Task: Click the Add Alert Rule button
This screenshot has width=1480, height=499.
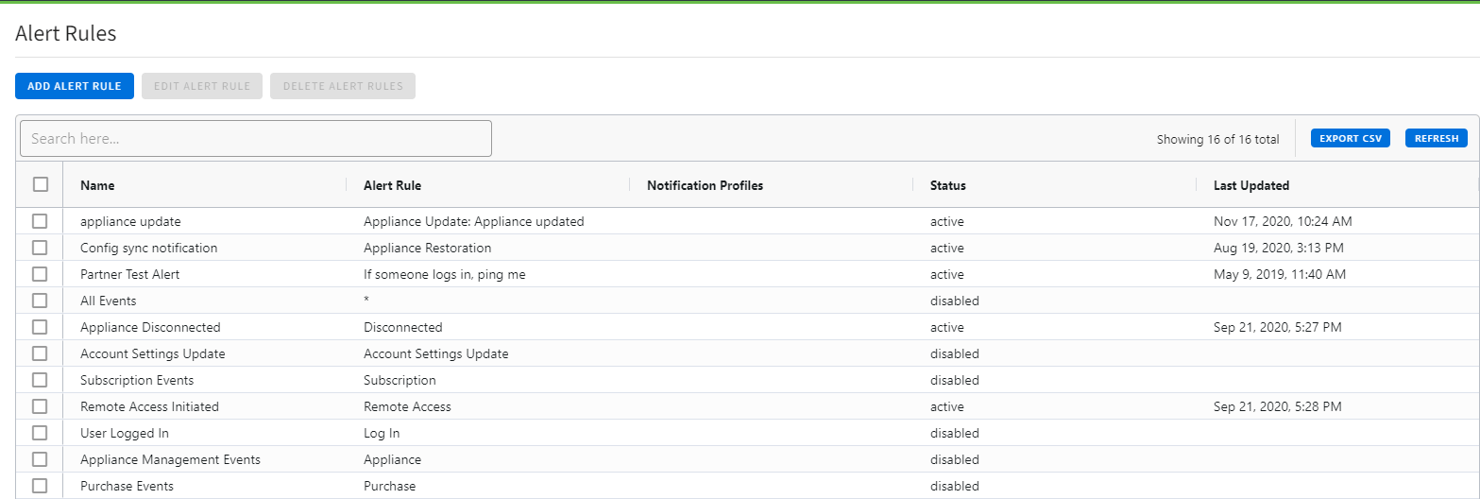Action: (75, 86)
